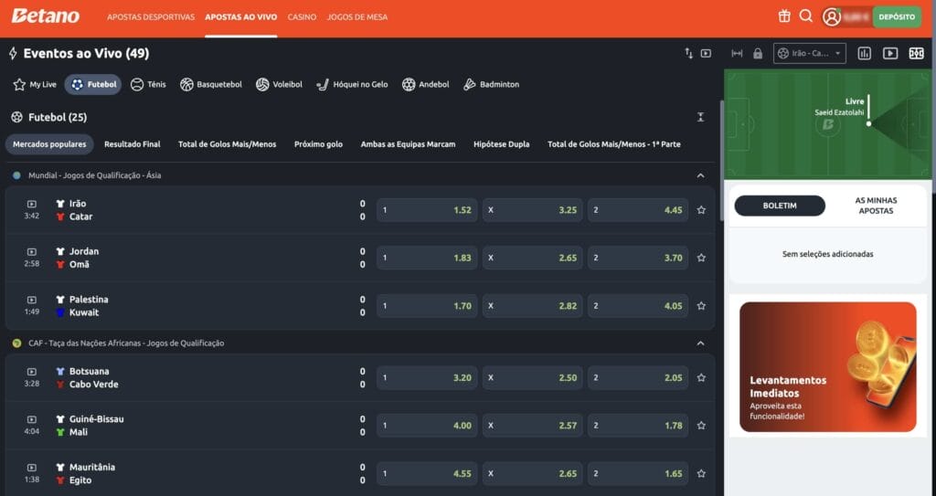This screenshot has width=936, height=496.
Task: Select the Hóquei no Gelo sport filter
Action: click(352, 84)
